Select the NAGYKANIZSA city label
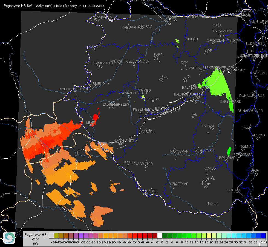 (125, 141)
